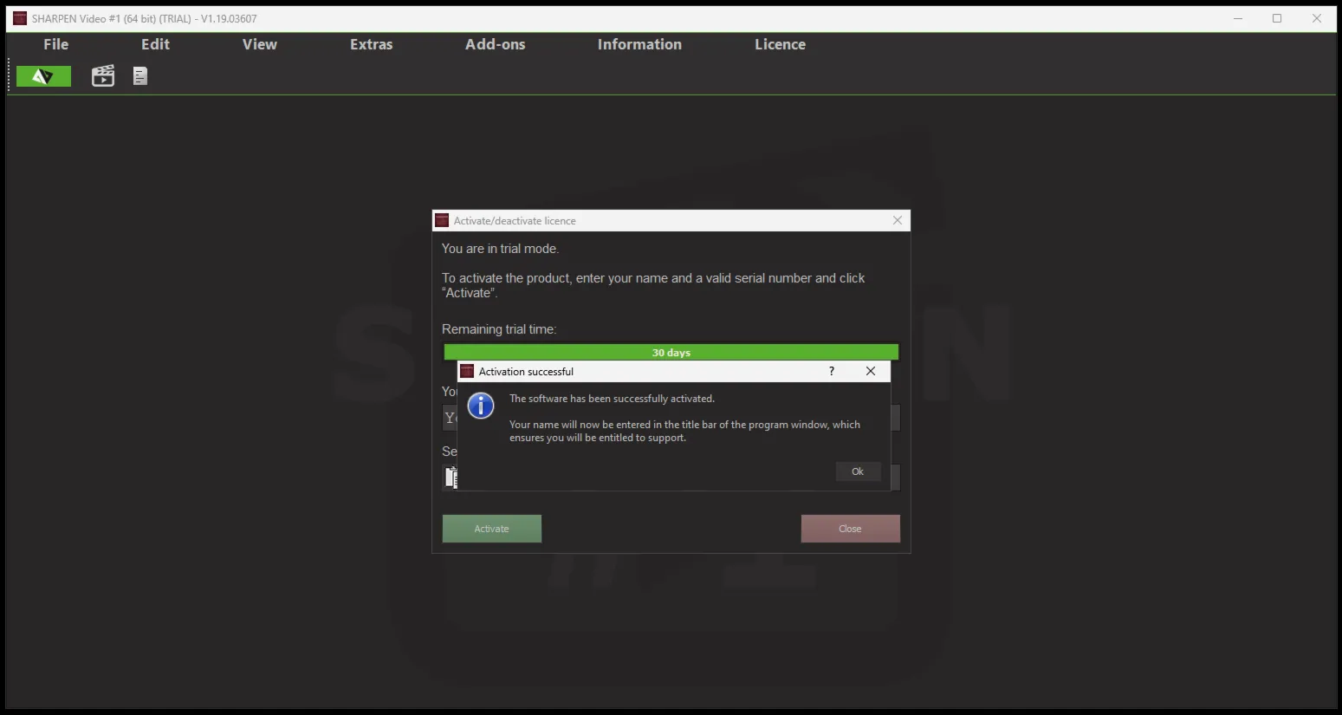1342x715 pixels.
Task: Click the red Close button
Action: pos(851,529)
